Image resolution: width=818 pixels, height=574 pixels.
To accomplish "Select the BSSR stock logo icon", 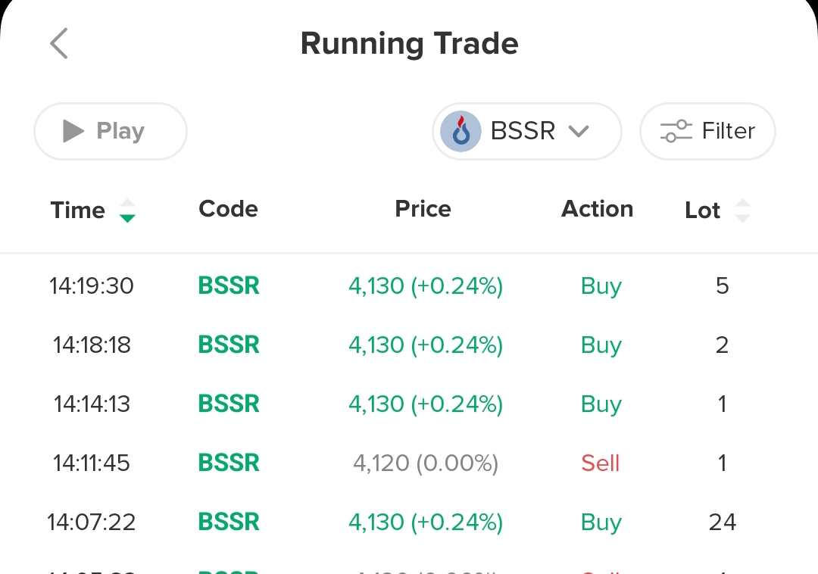I will point(461,131).
